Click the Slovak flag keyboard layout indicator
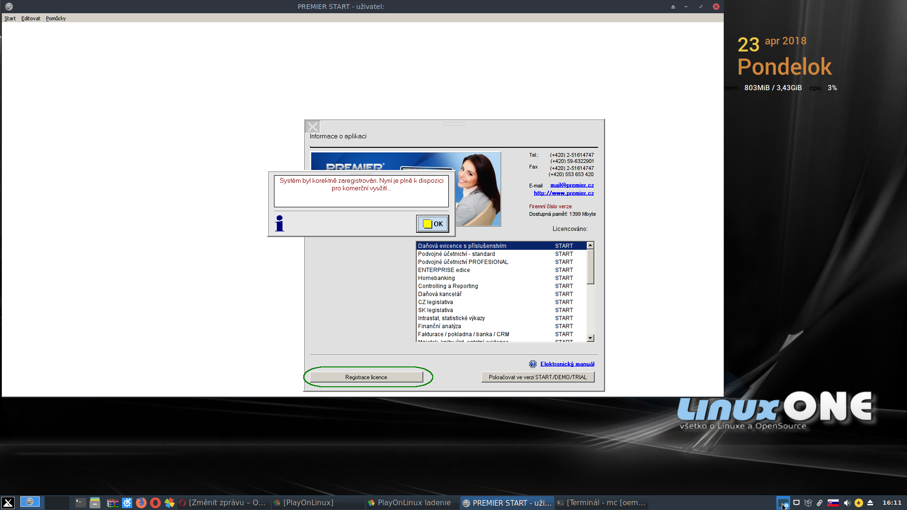The height and width of the screenshot is (510, 907). tap(833, 503)
